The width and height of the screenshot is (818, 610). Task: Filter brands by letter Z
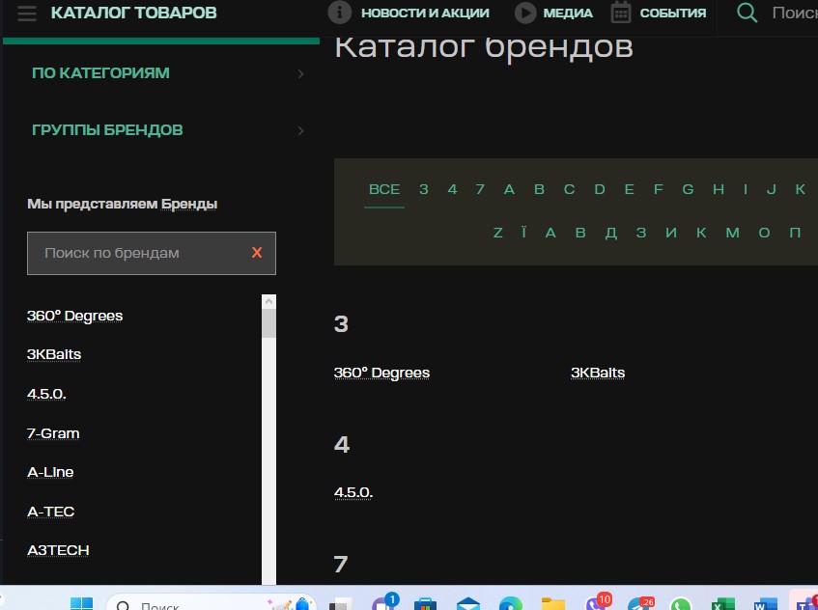point(497,233)
